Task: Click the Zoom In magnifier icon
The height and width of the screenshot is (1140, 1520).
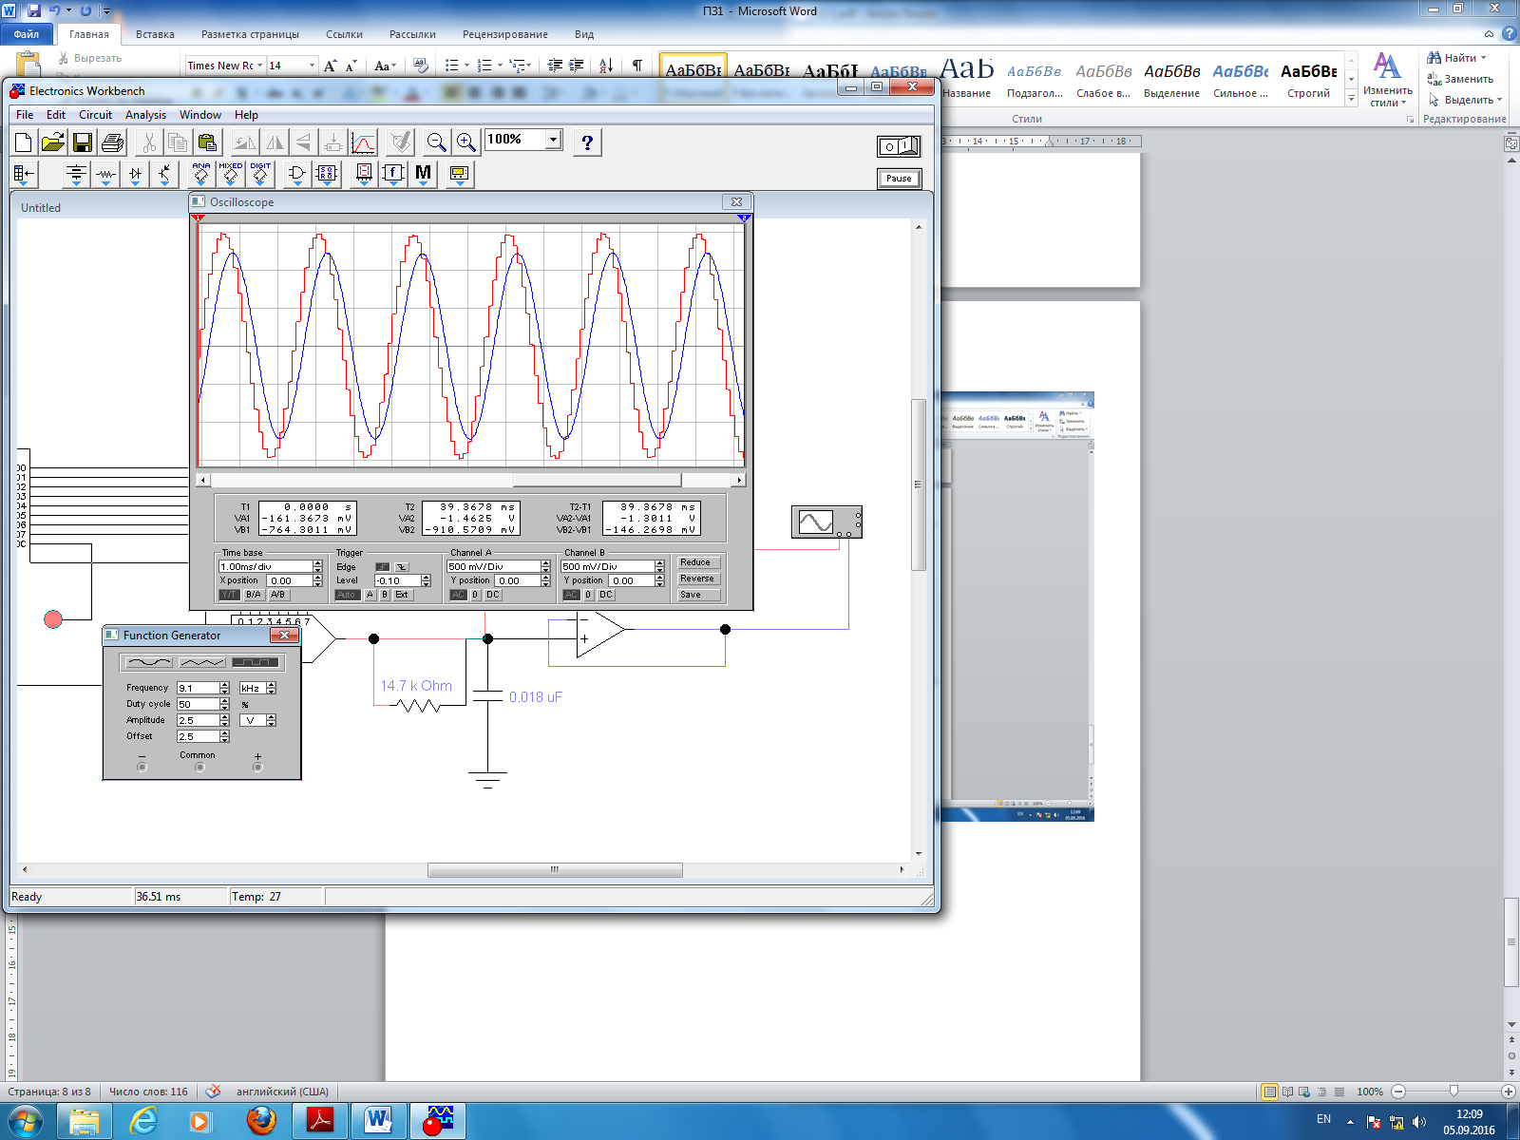Action: pos(465,142)
